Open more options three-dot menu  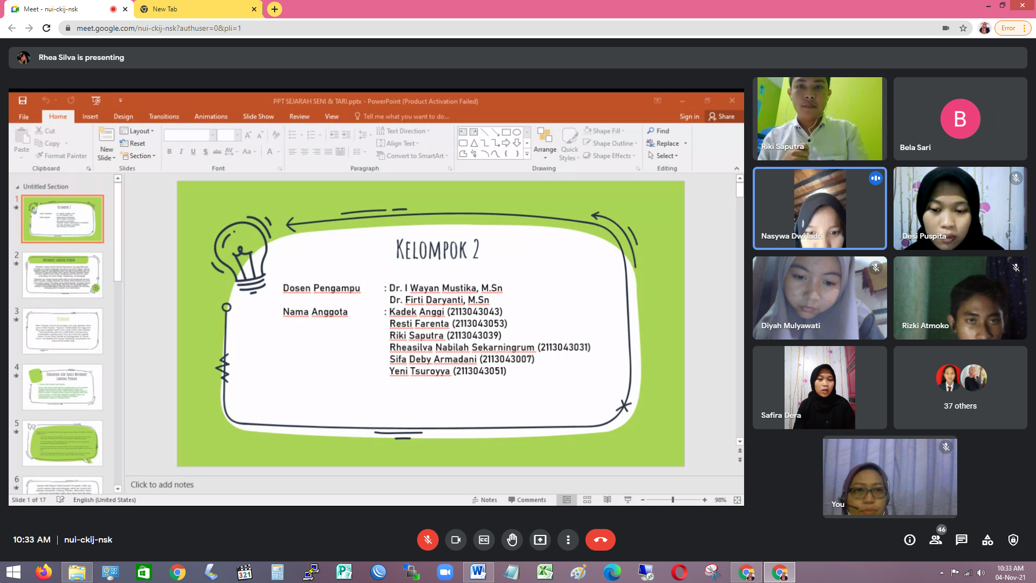click(568, 540)
